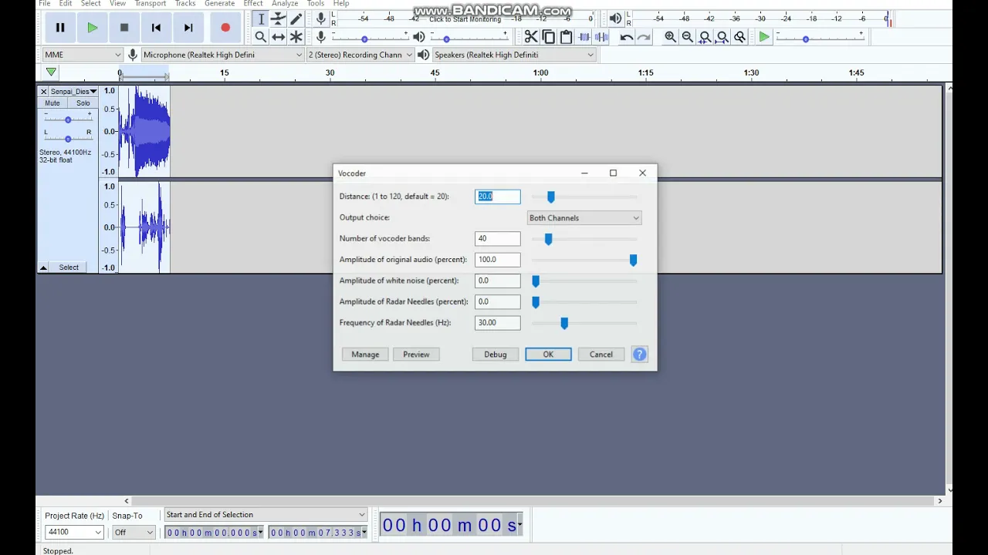
Task: Click the Paste clipboard icon
Action: pos(567,36)
